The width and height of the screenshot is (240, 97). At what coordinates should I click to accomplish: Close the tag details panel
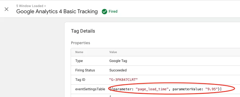(x=7, y=9)
